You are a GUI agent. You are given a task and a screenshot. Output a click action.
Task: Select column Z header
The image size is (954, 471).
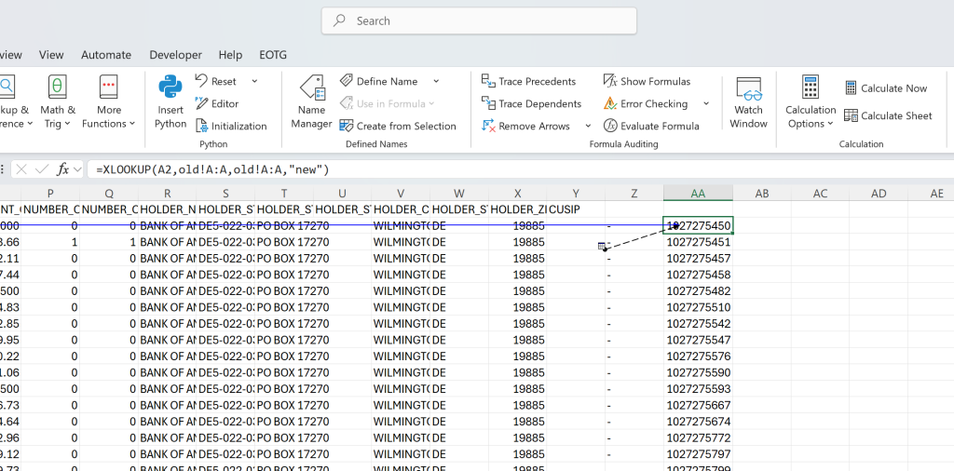coord(634,194)
